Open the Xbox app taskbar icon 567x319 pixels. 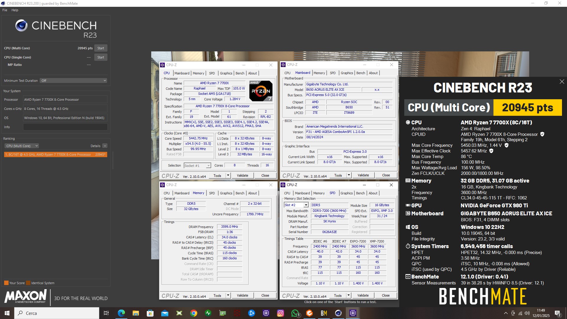(x=179, y=313)
